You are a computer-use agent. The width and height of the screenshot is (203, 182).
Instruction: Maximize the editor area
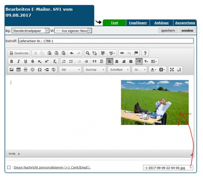point(172,70)
